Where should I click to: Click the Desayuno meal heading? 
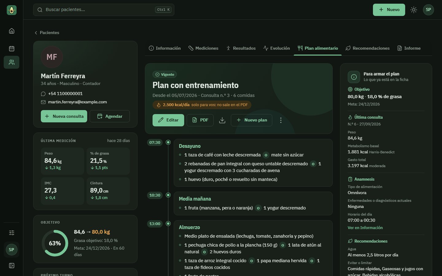(190, 146)
